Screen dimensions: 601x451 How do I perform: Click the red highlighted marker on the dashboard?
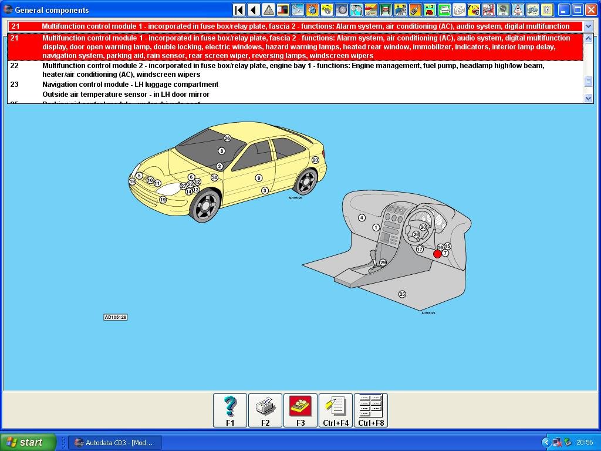437,254
